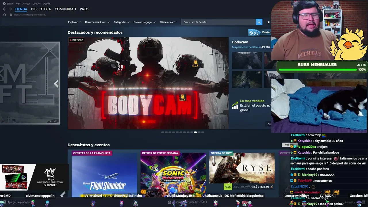Open the COMUNIDAD tab

click(65, 9)
